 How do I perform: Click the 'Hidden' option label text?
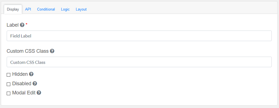[20, 74]
